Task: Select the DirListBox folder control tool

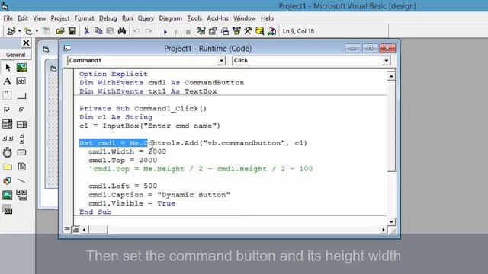Action: [x=7, y=167]
